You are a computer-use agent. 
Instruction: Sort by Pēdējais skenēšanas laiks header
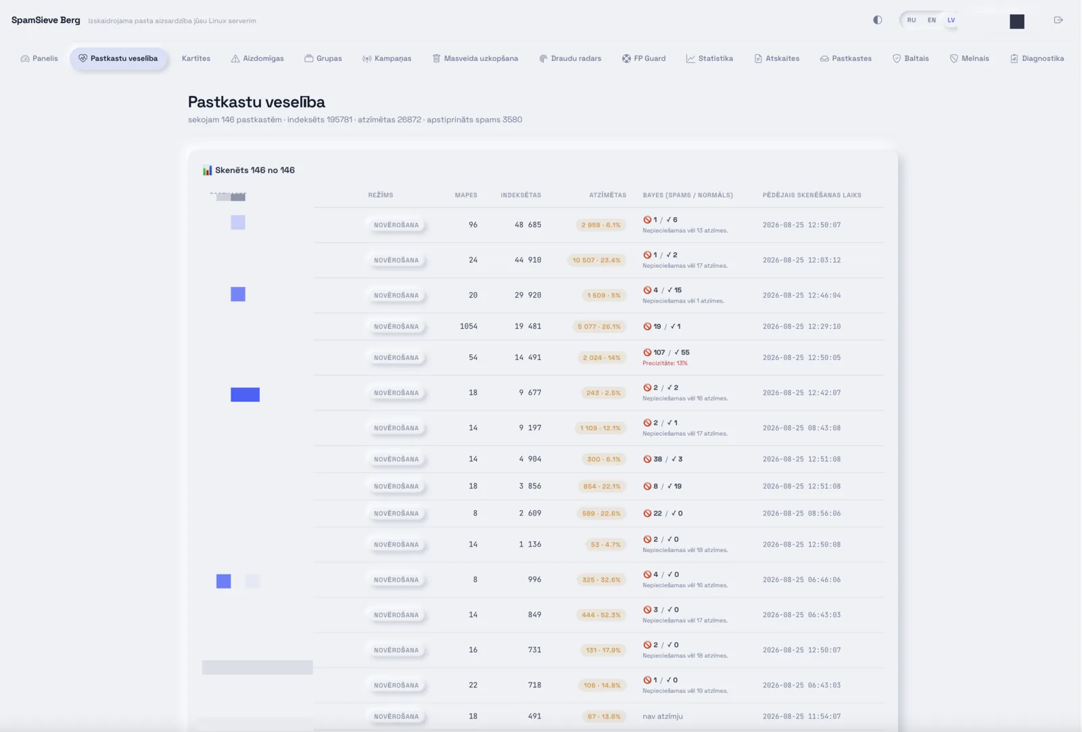tap(812, 195)
